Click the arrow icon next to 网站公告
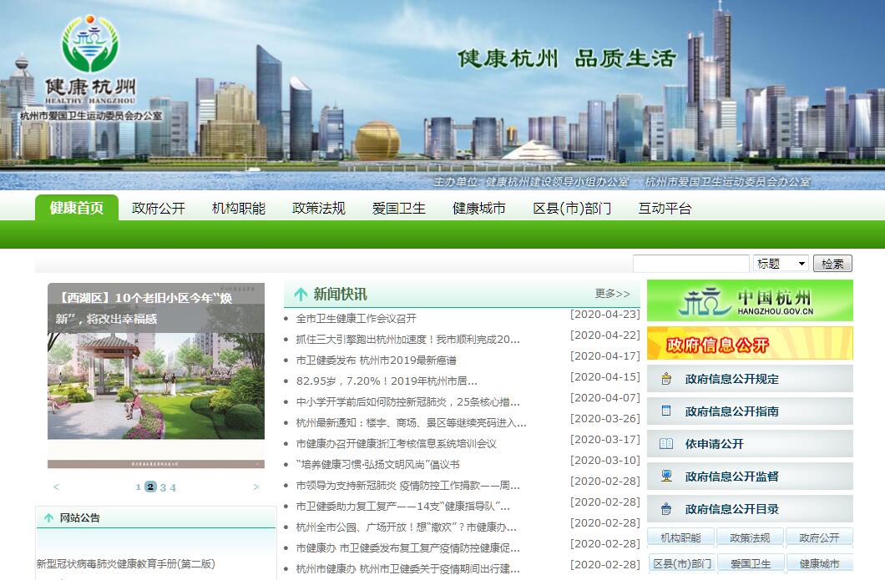This screenshot has width=885, height=580. pos(48,518)
